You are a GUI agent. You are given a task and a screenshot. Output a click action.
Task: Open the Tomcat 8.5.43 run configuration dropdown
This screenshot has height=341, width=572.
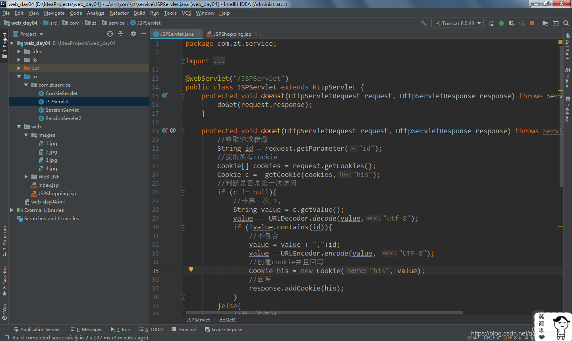click(x=458, y=23)
